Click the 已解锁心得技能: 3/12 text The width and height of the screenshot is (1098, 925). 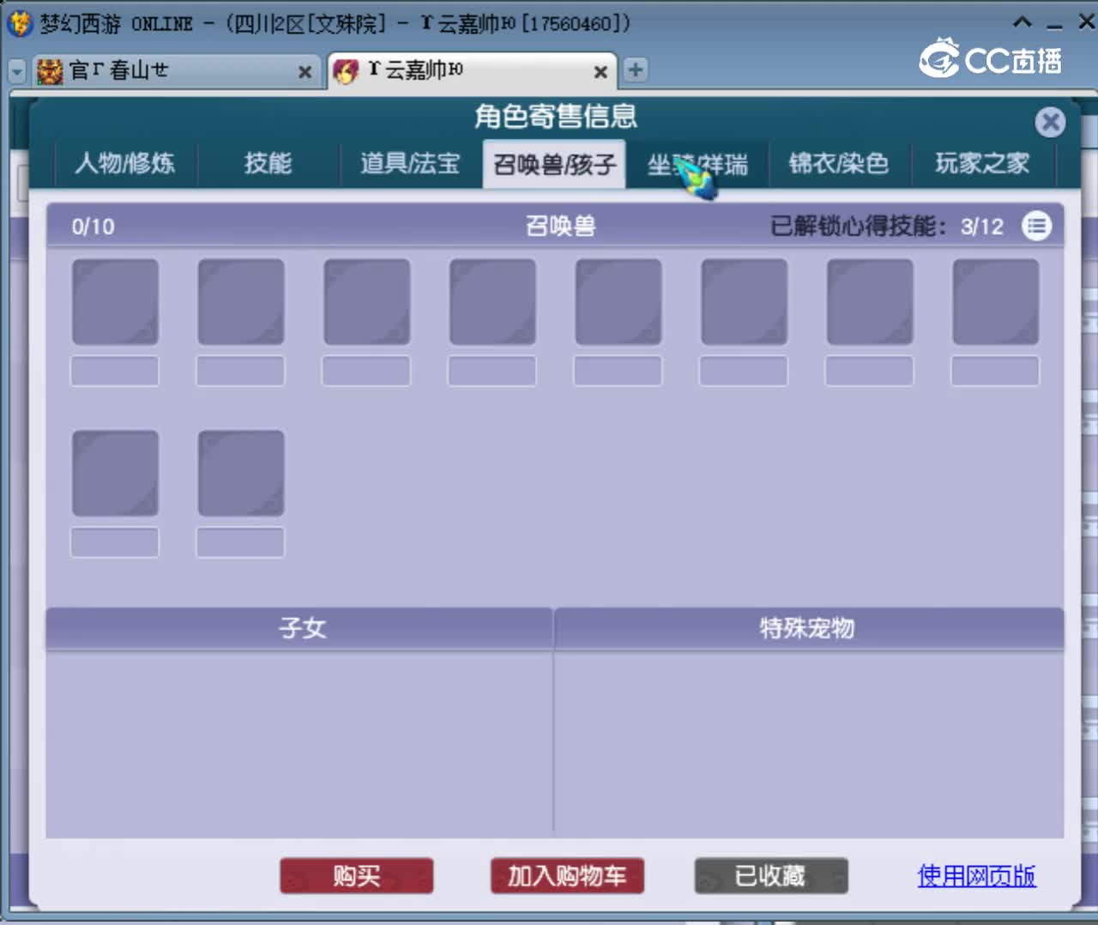[x=887, y=227]
